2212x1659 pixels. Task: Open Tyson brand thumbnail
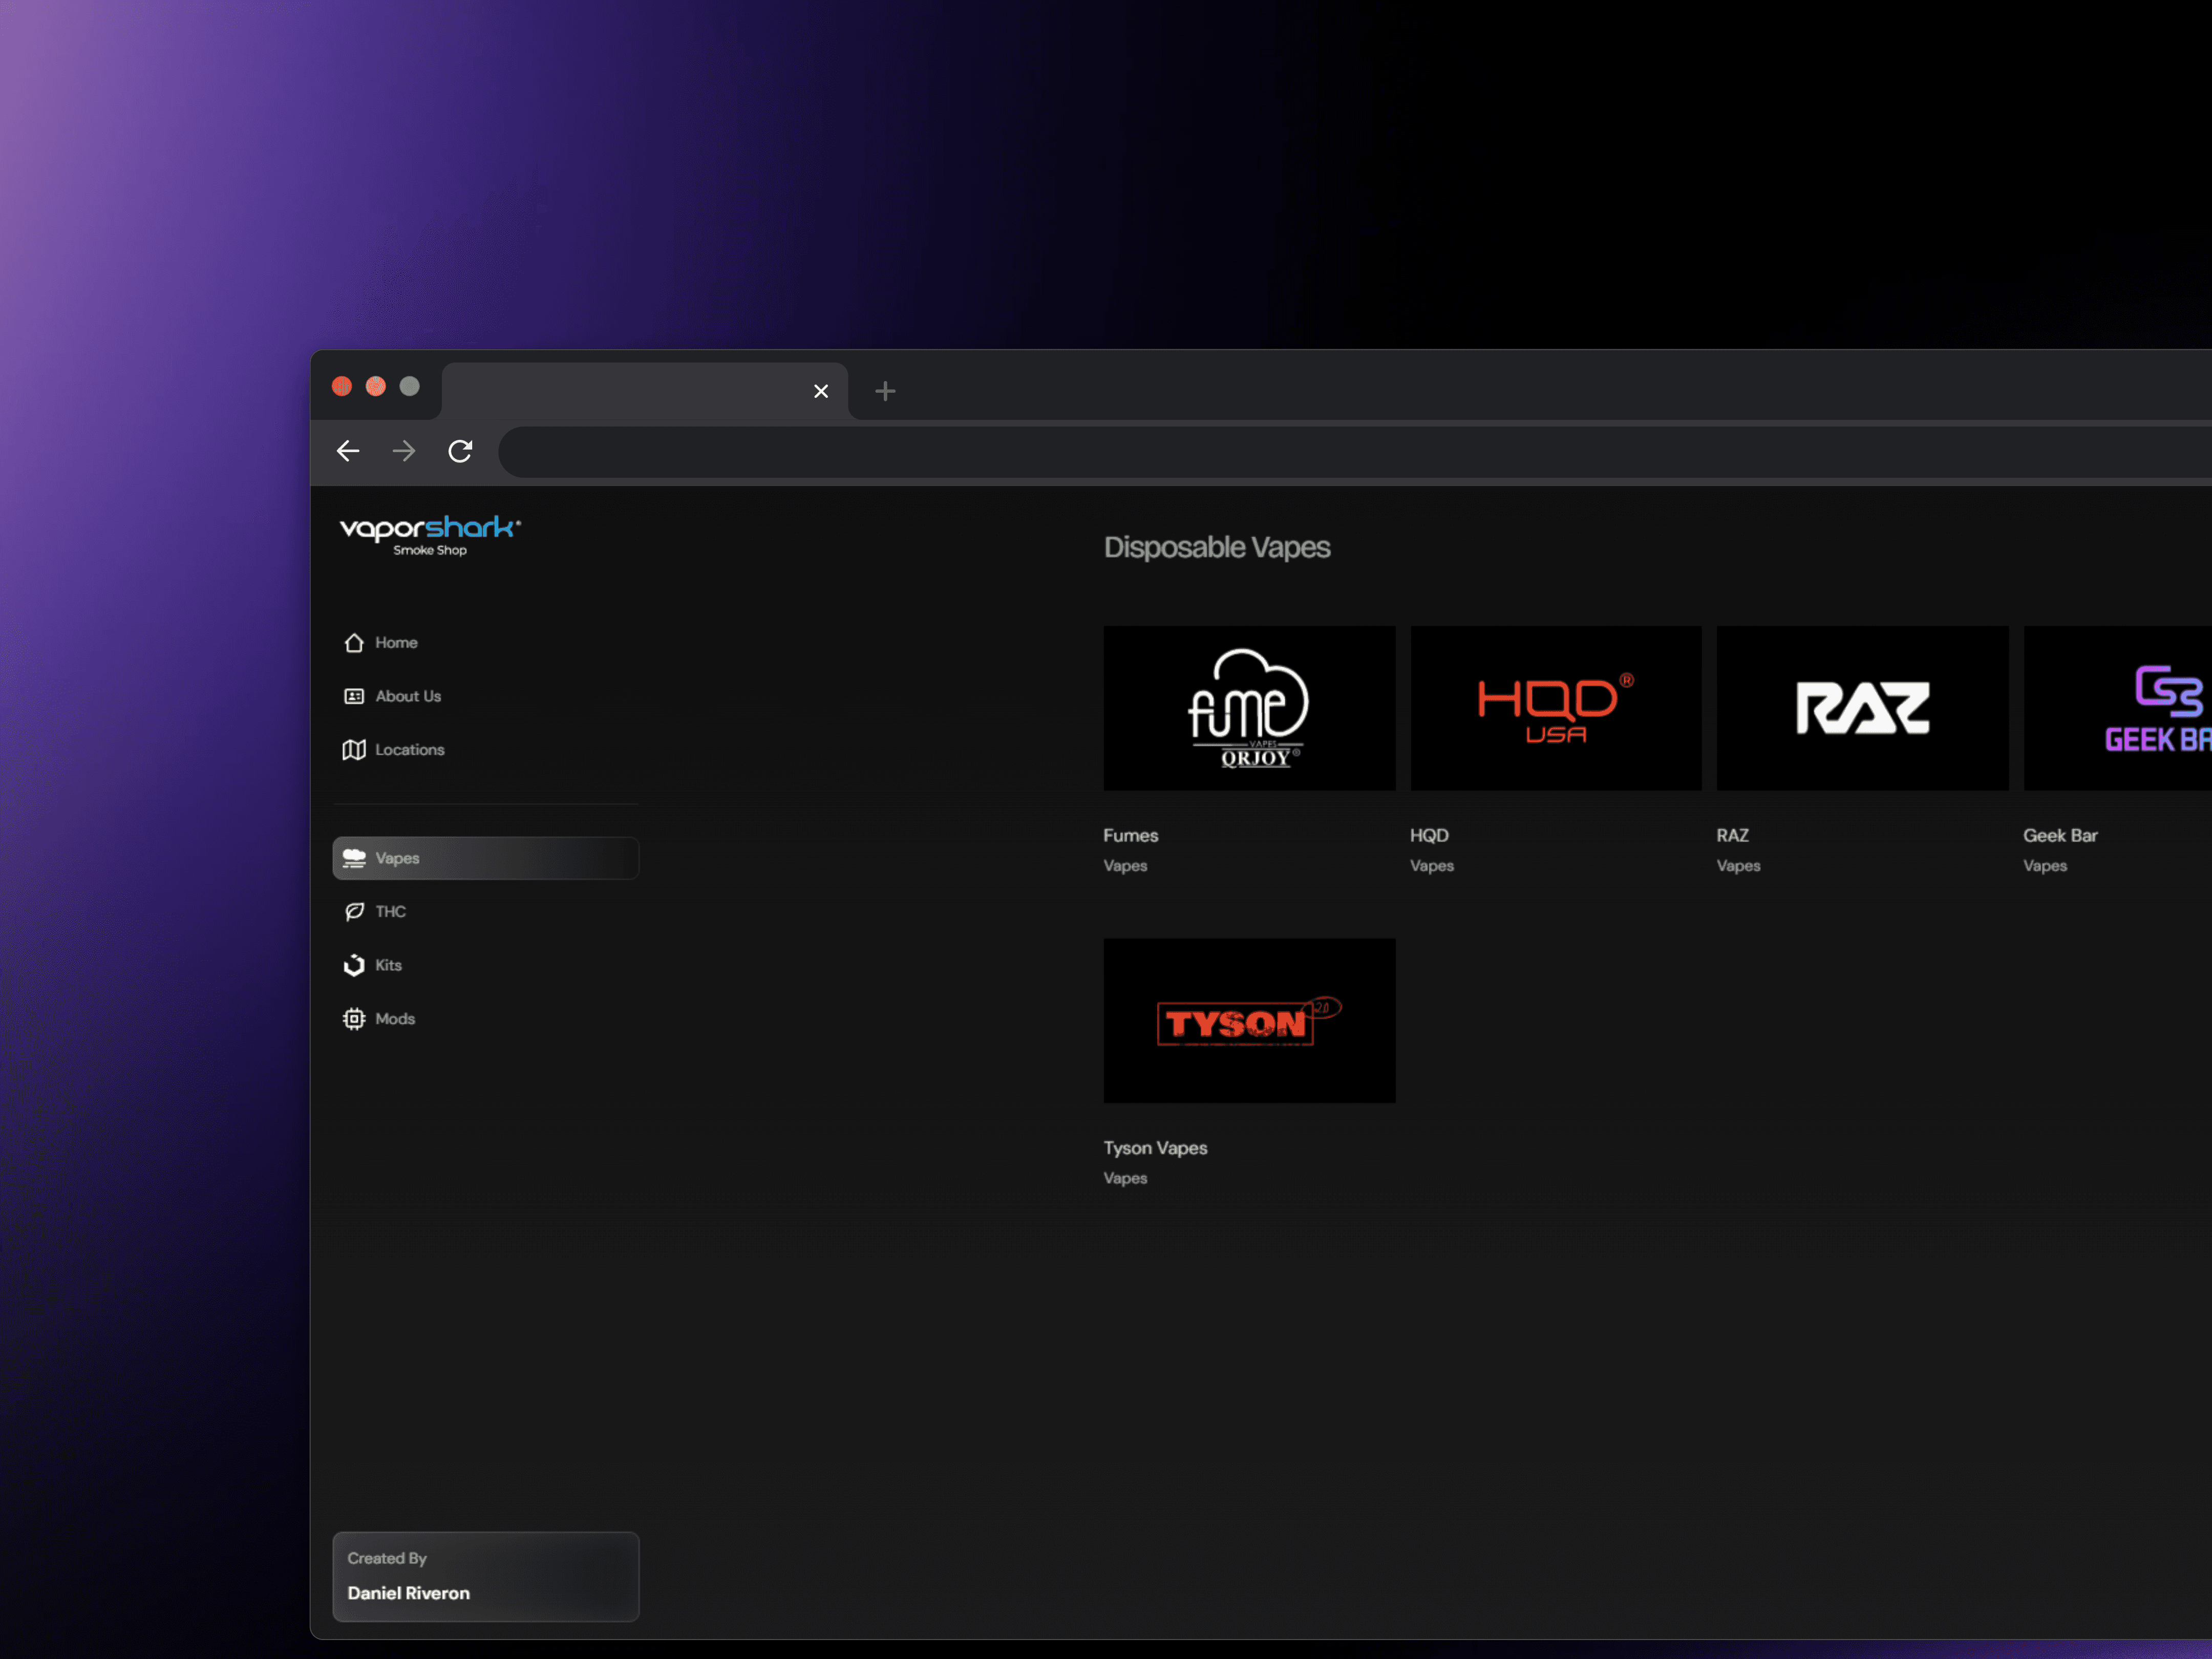point(1249,1021)
